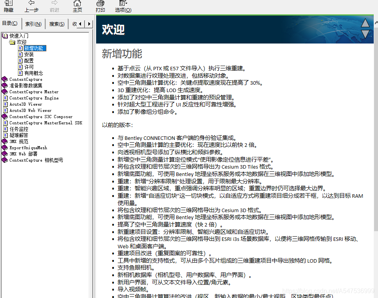Click the 欢迎 tree folder label
Image resolution: width=378 pixels, height=298 pixels.
click(x=21, y=42)
